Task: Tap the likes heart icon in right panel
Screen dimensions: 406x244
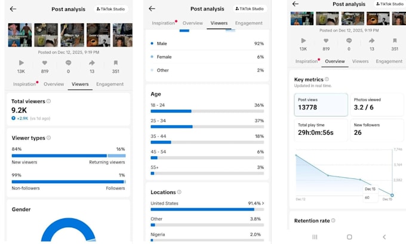Action: coord(326,41)
